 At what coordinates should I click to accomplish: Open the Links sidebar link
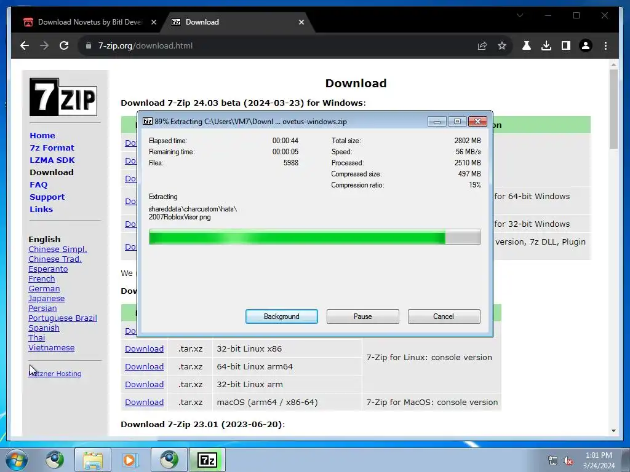pos(41,209)
